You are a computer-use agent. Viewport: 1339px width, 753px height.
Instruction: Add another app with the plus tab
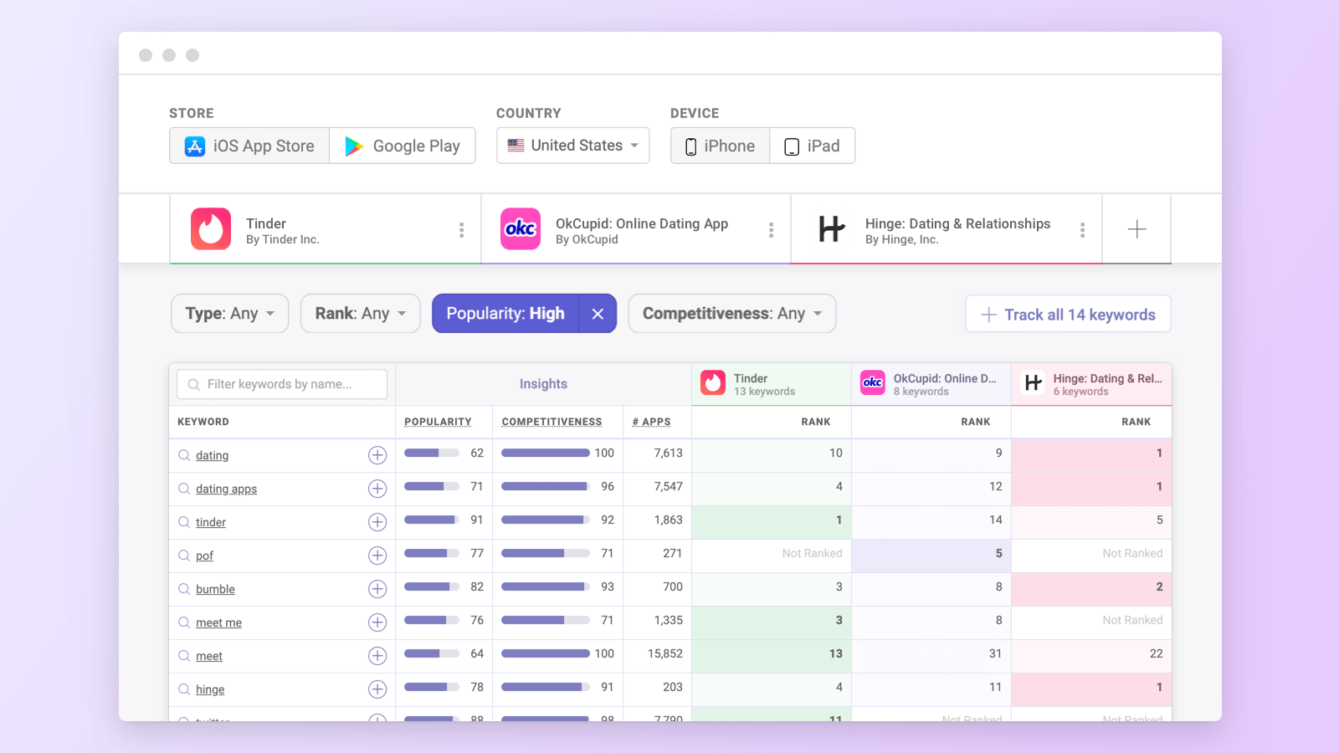(1136, 229)
